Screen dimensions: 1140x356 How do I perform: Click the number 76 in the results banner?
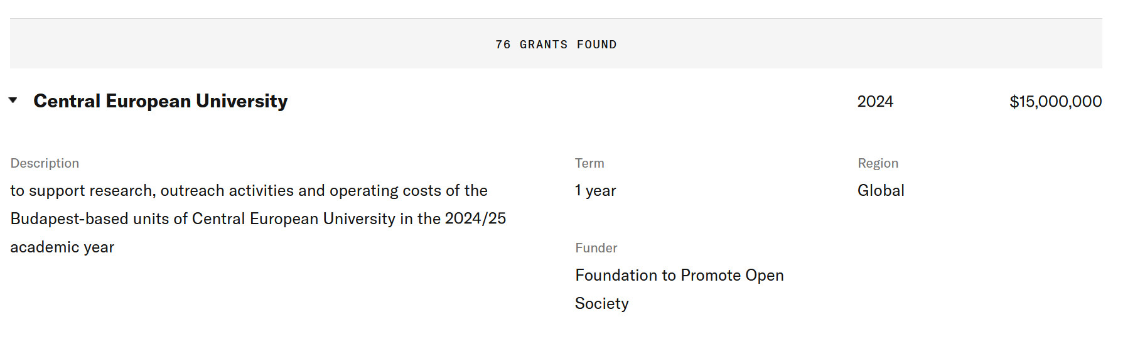pos(503,45)
